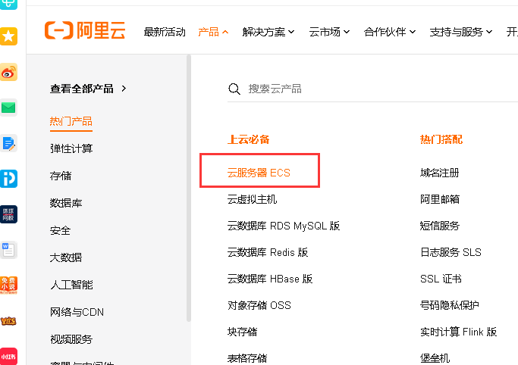Select the 安全 category
This screenshot has width=518, height=365.
click(60, 230)
